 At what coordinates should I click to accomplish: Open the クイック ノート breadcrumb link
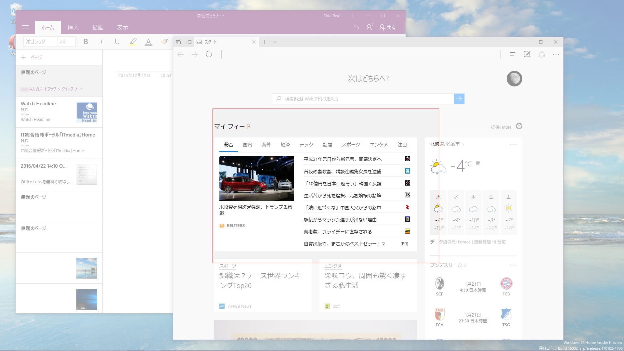coord(72,89)
